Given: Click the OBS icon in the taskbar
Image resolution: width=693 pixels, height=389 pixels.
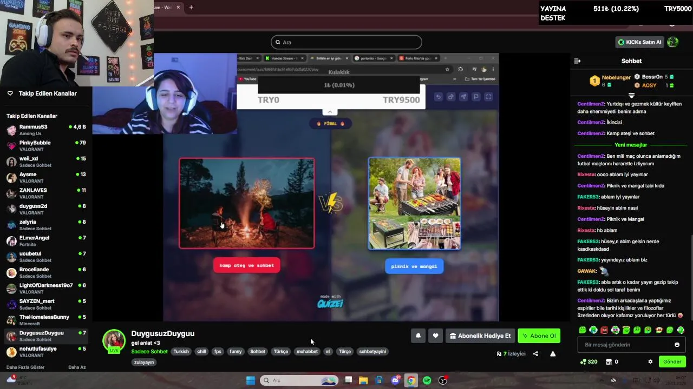Looking at the screenshot, I should click(x=443, y=380).
